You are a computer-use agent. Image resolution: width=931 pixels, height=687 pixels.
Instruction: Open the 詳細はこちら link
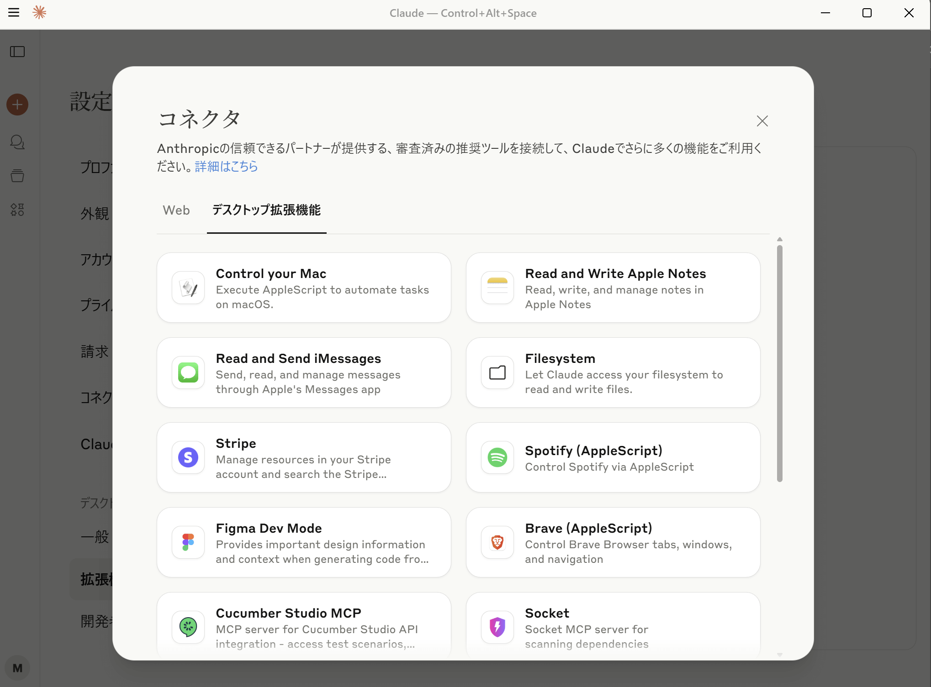(226, 166)
